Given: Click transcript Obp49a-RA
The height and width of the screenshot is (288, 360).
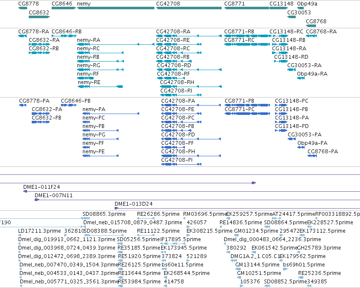Looking at the screenshot, I should point(300,78).
